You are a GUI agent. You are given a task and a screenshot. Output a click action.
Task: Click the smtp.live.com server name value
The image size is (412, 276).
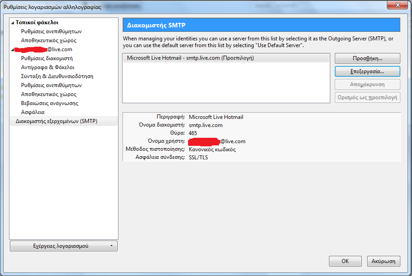(x=206, y=125)
